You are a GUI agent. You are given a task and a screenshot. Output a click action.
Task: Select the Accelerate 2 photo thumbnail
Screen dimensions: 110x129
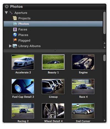[x=23, y=62]
